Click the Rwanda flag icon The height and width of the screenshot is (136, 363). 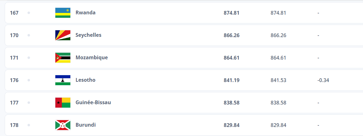tap(63, 13)
